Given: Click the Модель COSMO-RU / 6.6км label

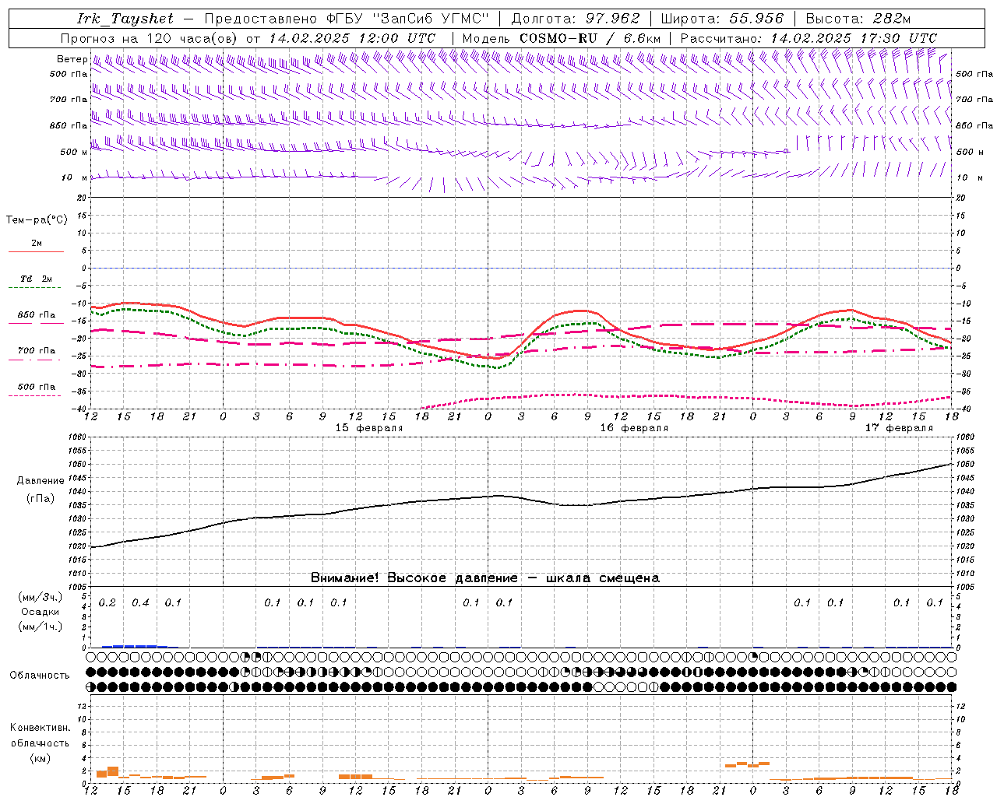Looking at the screenshot, I should tap(561, 38).
